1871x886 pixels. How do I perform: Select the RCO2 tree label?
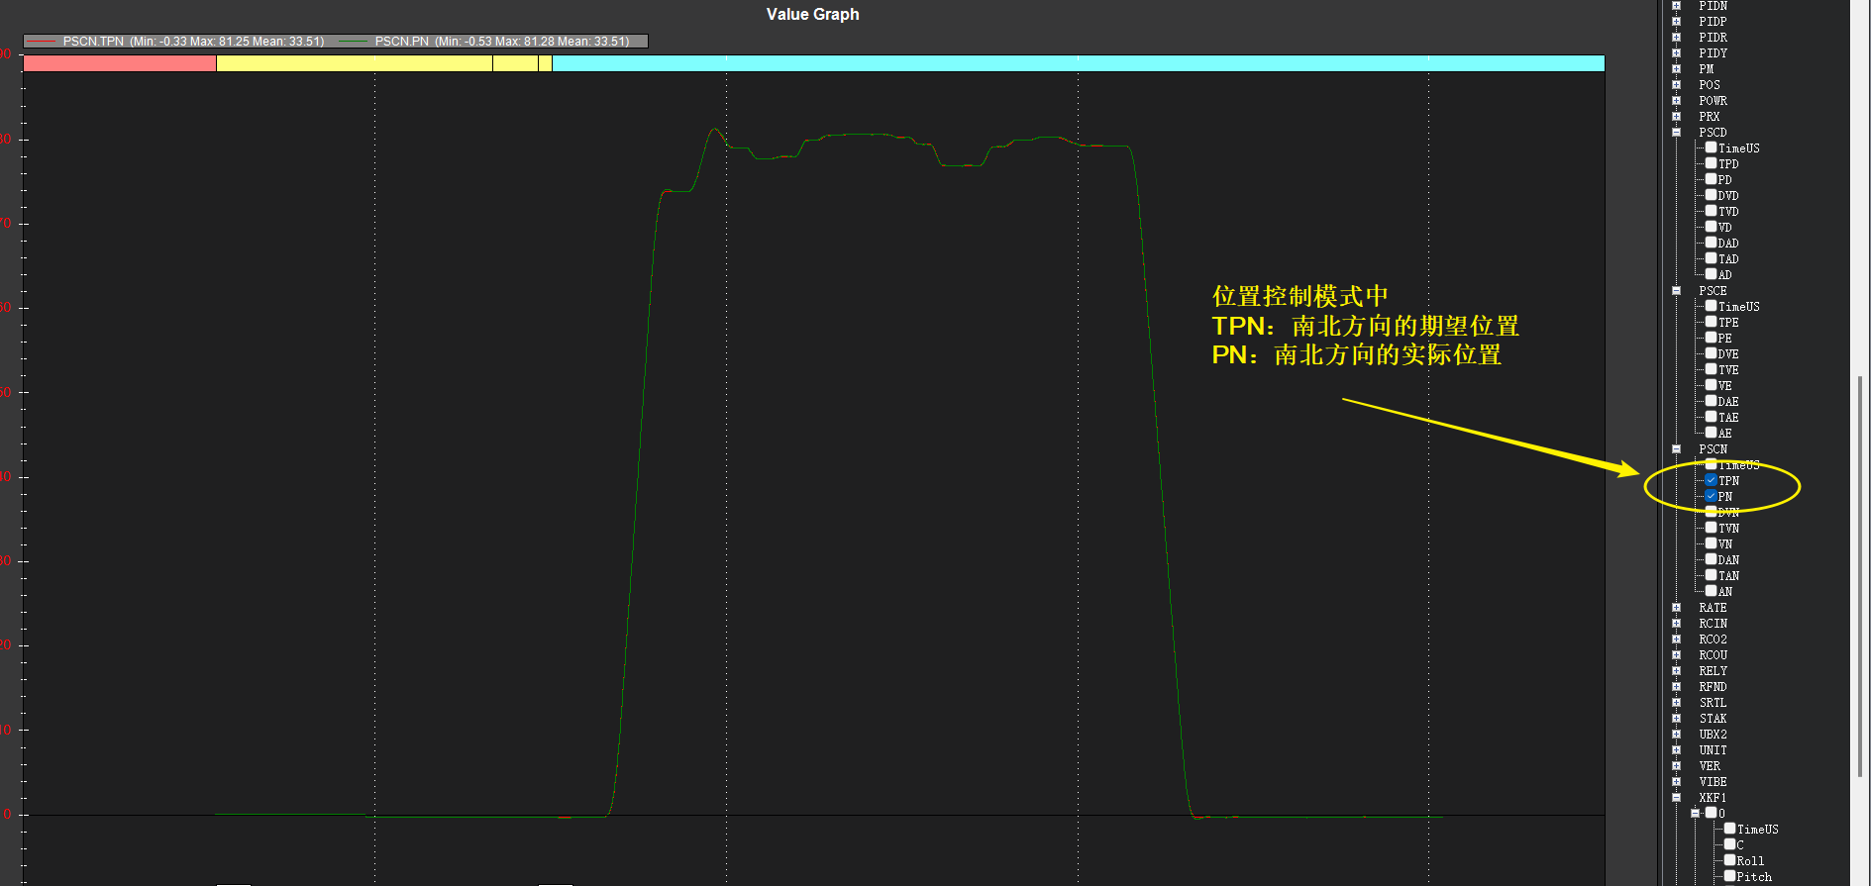click(1713, 640)
